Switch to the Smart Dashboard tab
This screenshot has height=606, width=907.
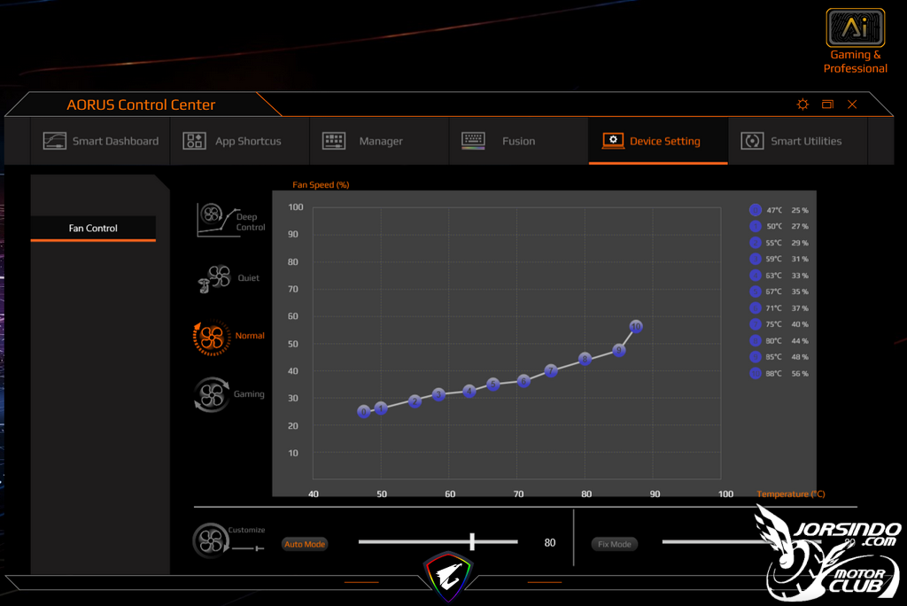(x=100, y=141)
